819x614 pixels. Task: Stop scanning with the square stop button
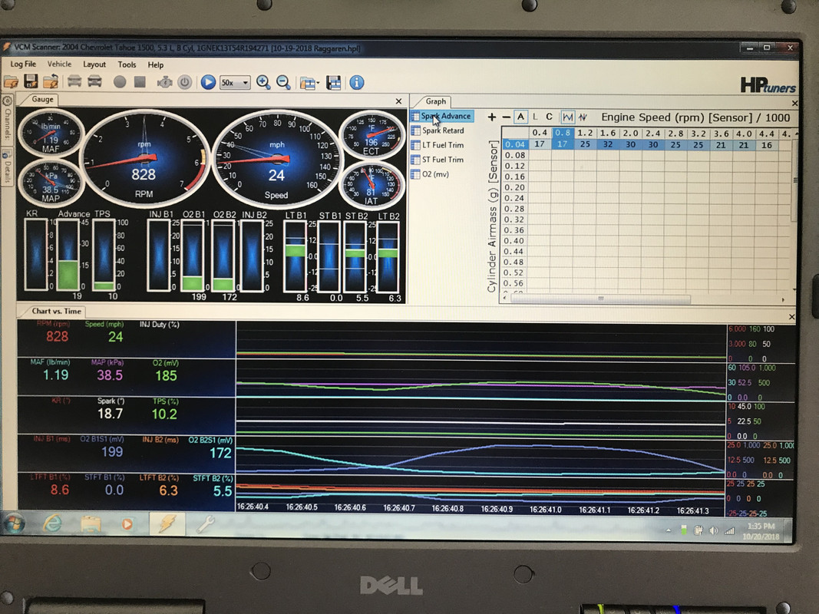tap(140, 82)
